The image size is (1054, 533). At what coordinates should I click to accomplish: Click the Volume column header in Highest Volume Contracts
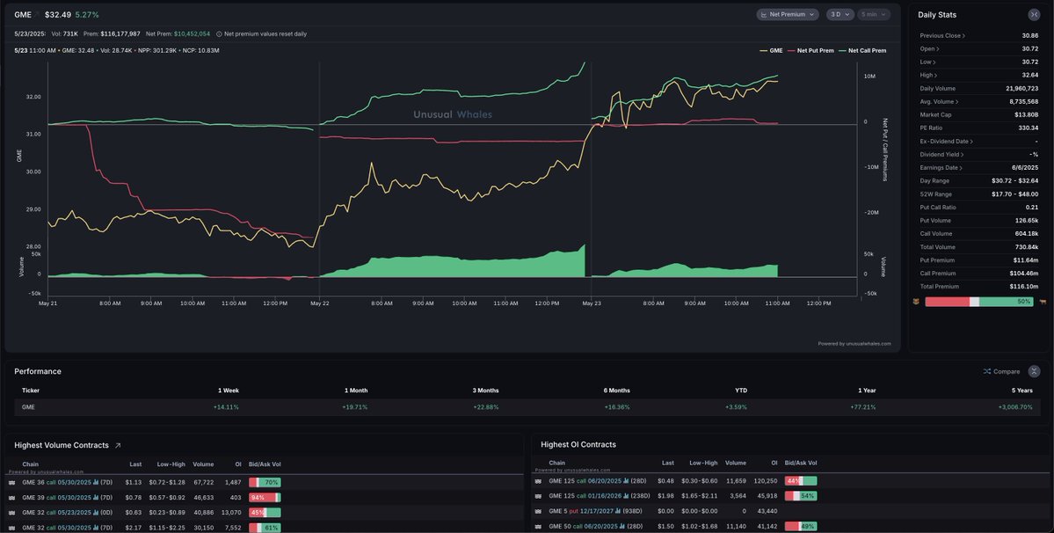(x=203, y=464)
